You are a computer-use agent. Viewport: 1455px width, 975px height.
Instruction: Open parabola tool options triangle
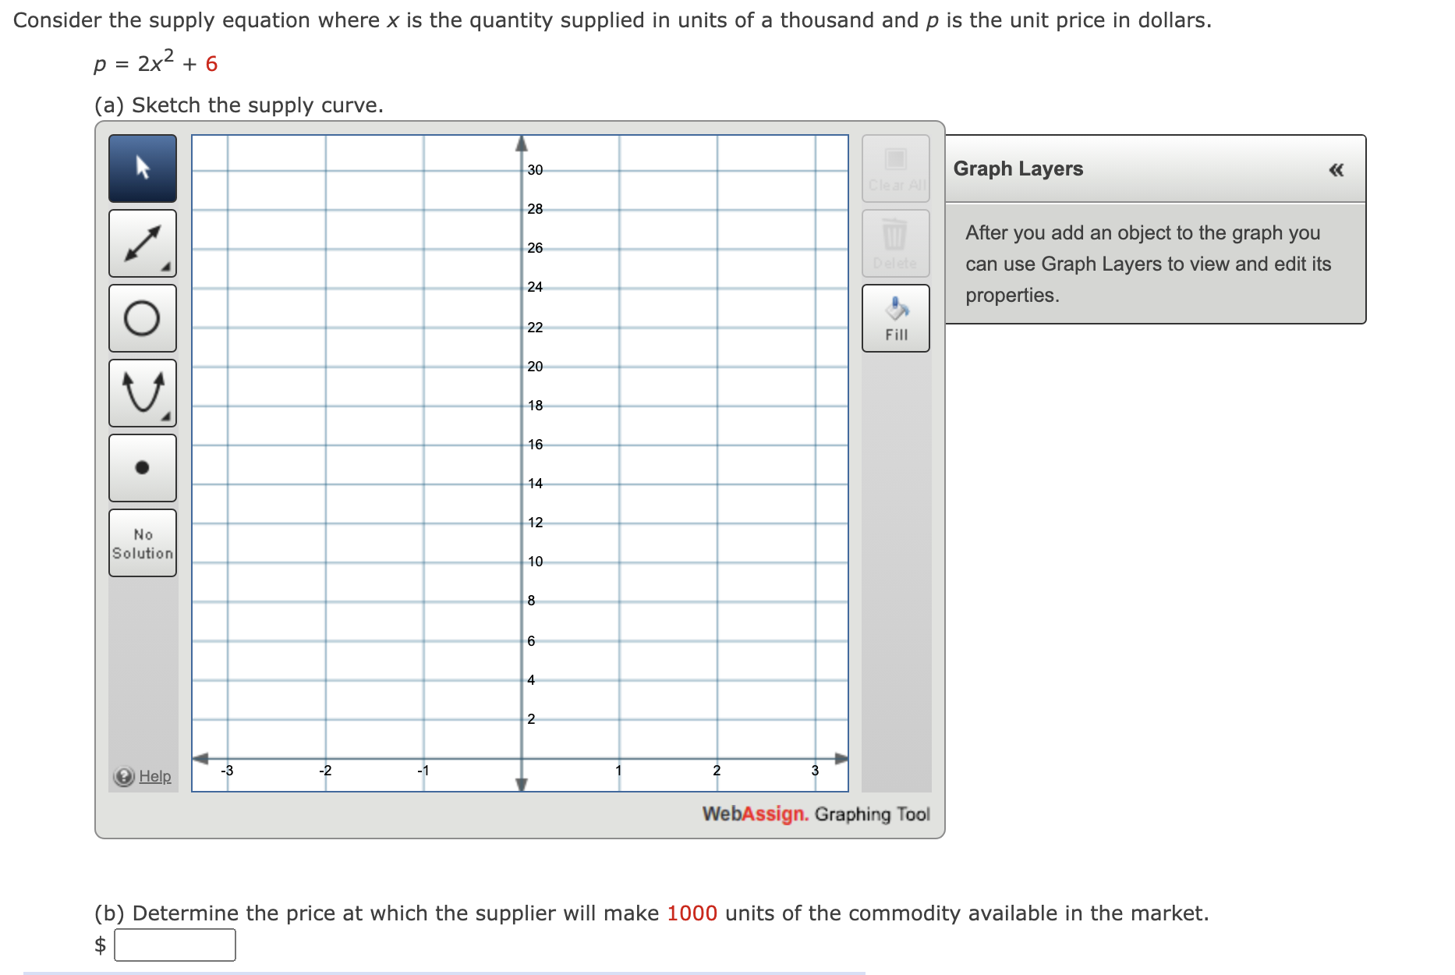[166, 417]
